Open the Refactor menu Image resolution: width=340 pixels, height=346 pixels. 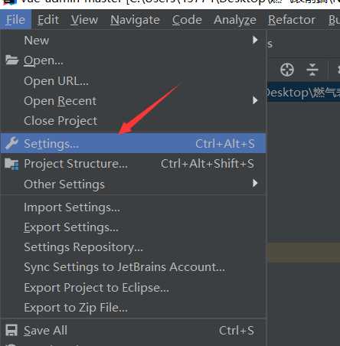pos(292,20)
